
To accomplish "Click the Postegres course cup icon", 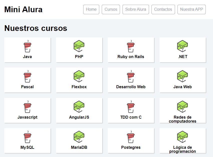I will tap(131, 137).
